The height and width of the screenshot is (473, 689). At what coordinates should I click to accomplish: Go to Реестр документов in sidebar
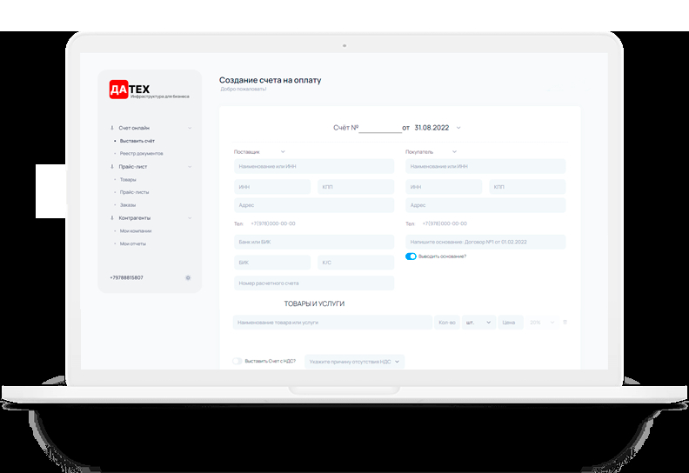[141, 153]
